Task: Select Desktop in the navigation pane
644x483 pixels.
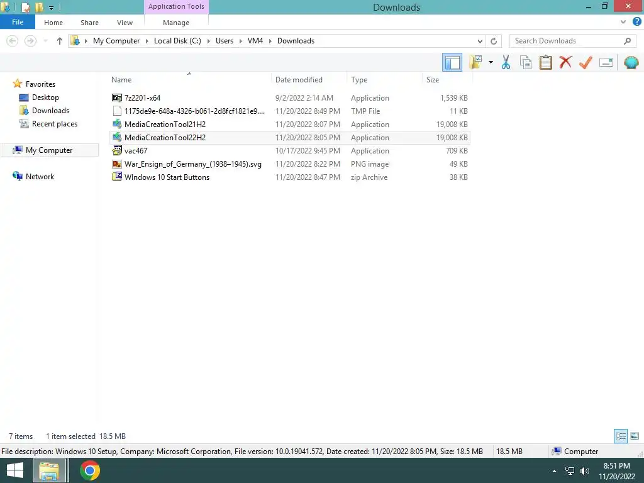Action: pyautogui.click(x=45, y=97)
